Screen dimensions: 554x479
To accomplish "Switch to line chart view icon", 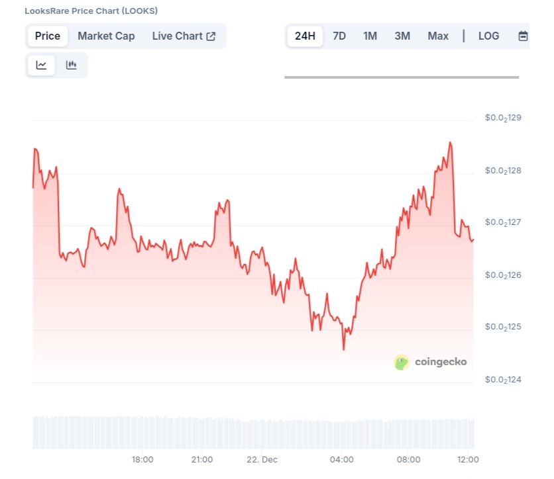I will [41, 65].
